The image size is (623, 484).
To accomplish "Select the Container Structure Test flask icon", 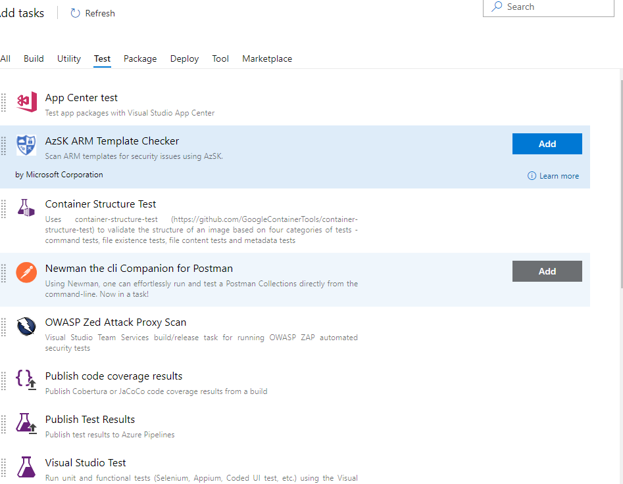I will click(x=26, y=208).
